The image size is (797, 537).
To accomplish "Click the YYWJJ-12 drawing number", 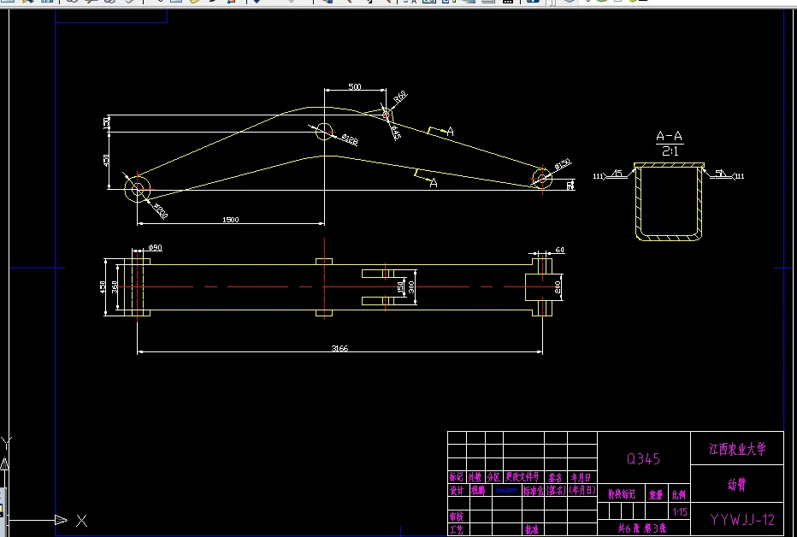I will [742, 520].
